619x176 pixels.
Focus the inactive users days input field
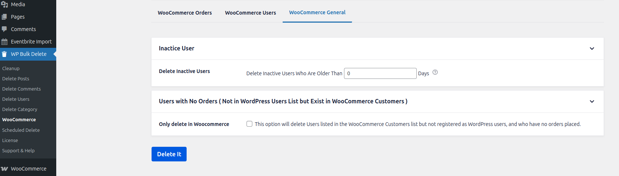click(x=380, y=73)
